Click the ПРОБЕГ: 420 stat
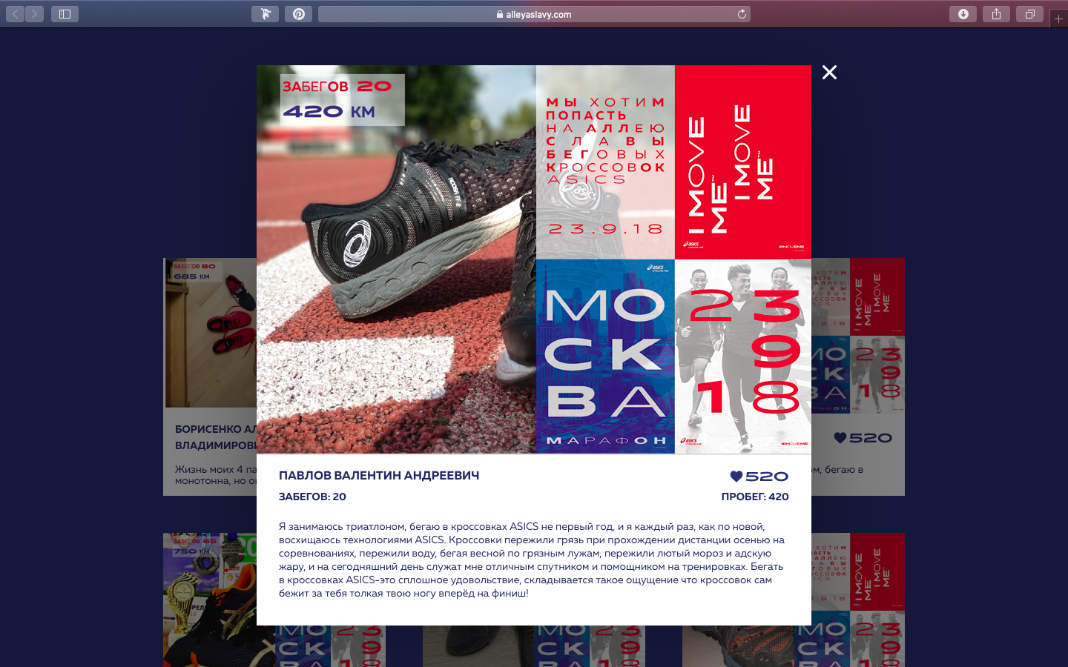 point(755,497)
